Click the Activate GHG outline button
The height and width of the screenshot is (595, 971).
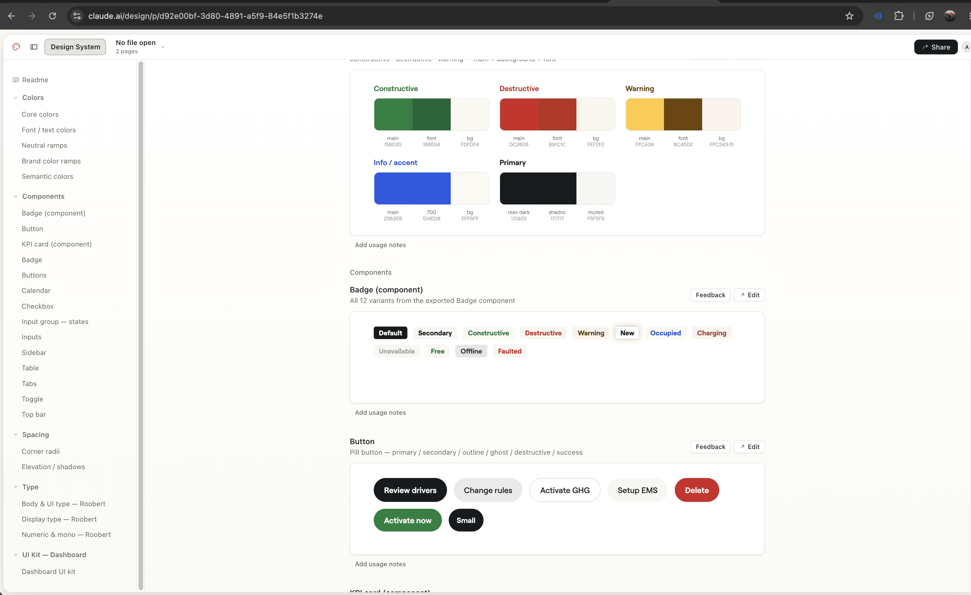(x=565, y=490)
